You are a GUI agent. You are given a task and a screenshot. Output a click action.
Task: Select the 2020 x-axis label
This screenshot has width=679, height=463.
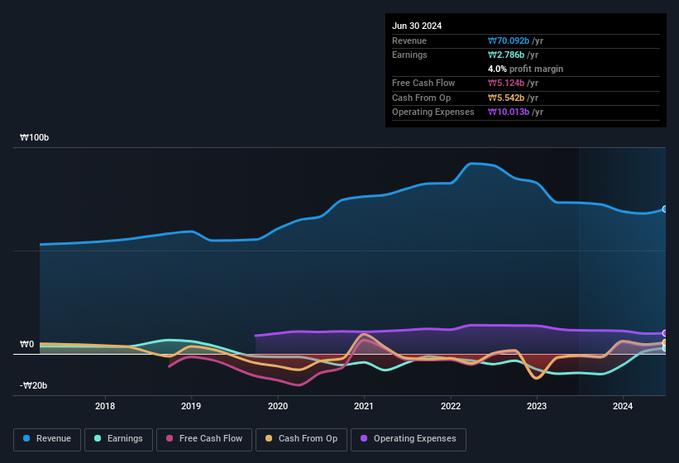[278, 406]
